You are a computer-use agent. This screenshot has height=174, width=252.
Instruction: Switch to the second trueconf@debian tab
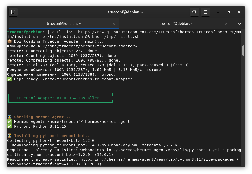[x=176, y=24]
